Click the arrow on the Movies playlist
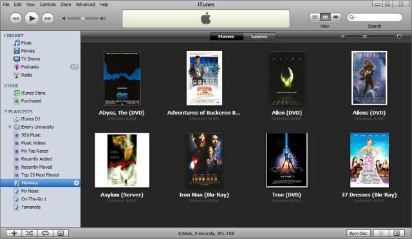This screenshot has width=412, height=239. [77, 183]
